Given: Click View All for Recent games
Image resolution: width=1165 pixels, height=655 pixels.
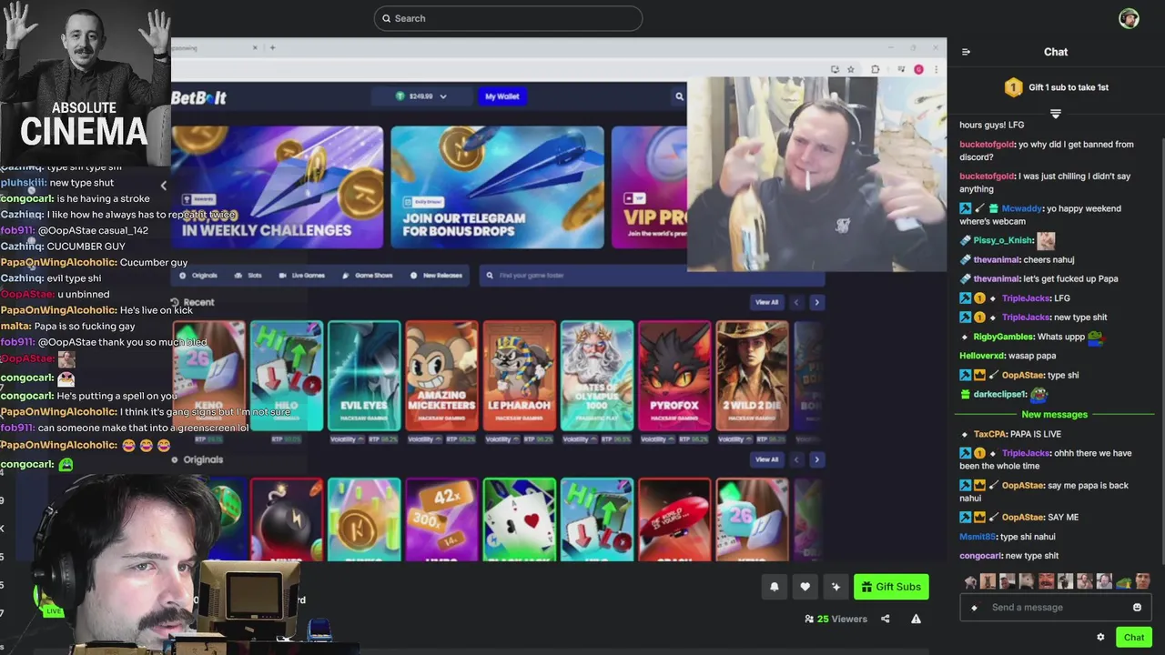Looking at the screenshot, I should [766, 302].
